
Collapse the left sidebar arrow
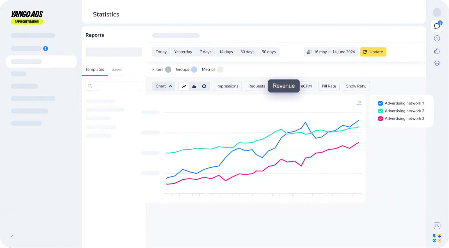pyautogui.click(x=12, y=237)
